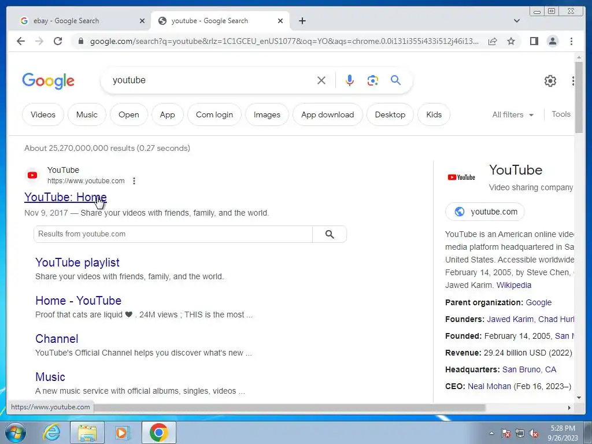Click the browser forward arrow
This screenshot has height=444, width=592.
(x=39, y=41)
